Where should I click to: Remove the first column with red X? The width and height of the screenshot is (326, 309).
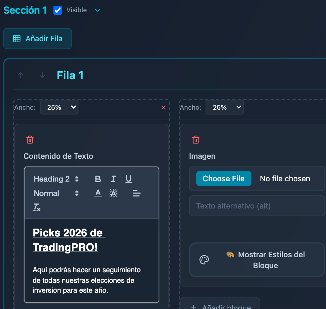click(x=163, y=107)
